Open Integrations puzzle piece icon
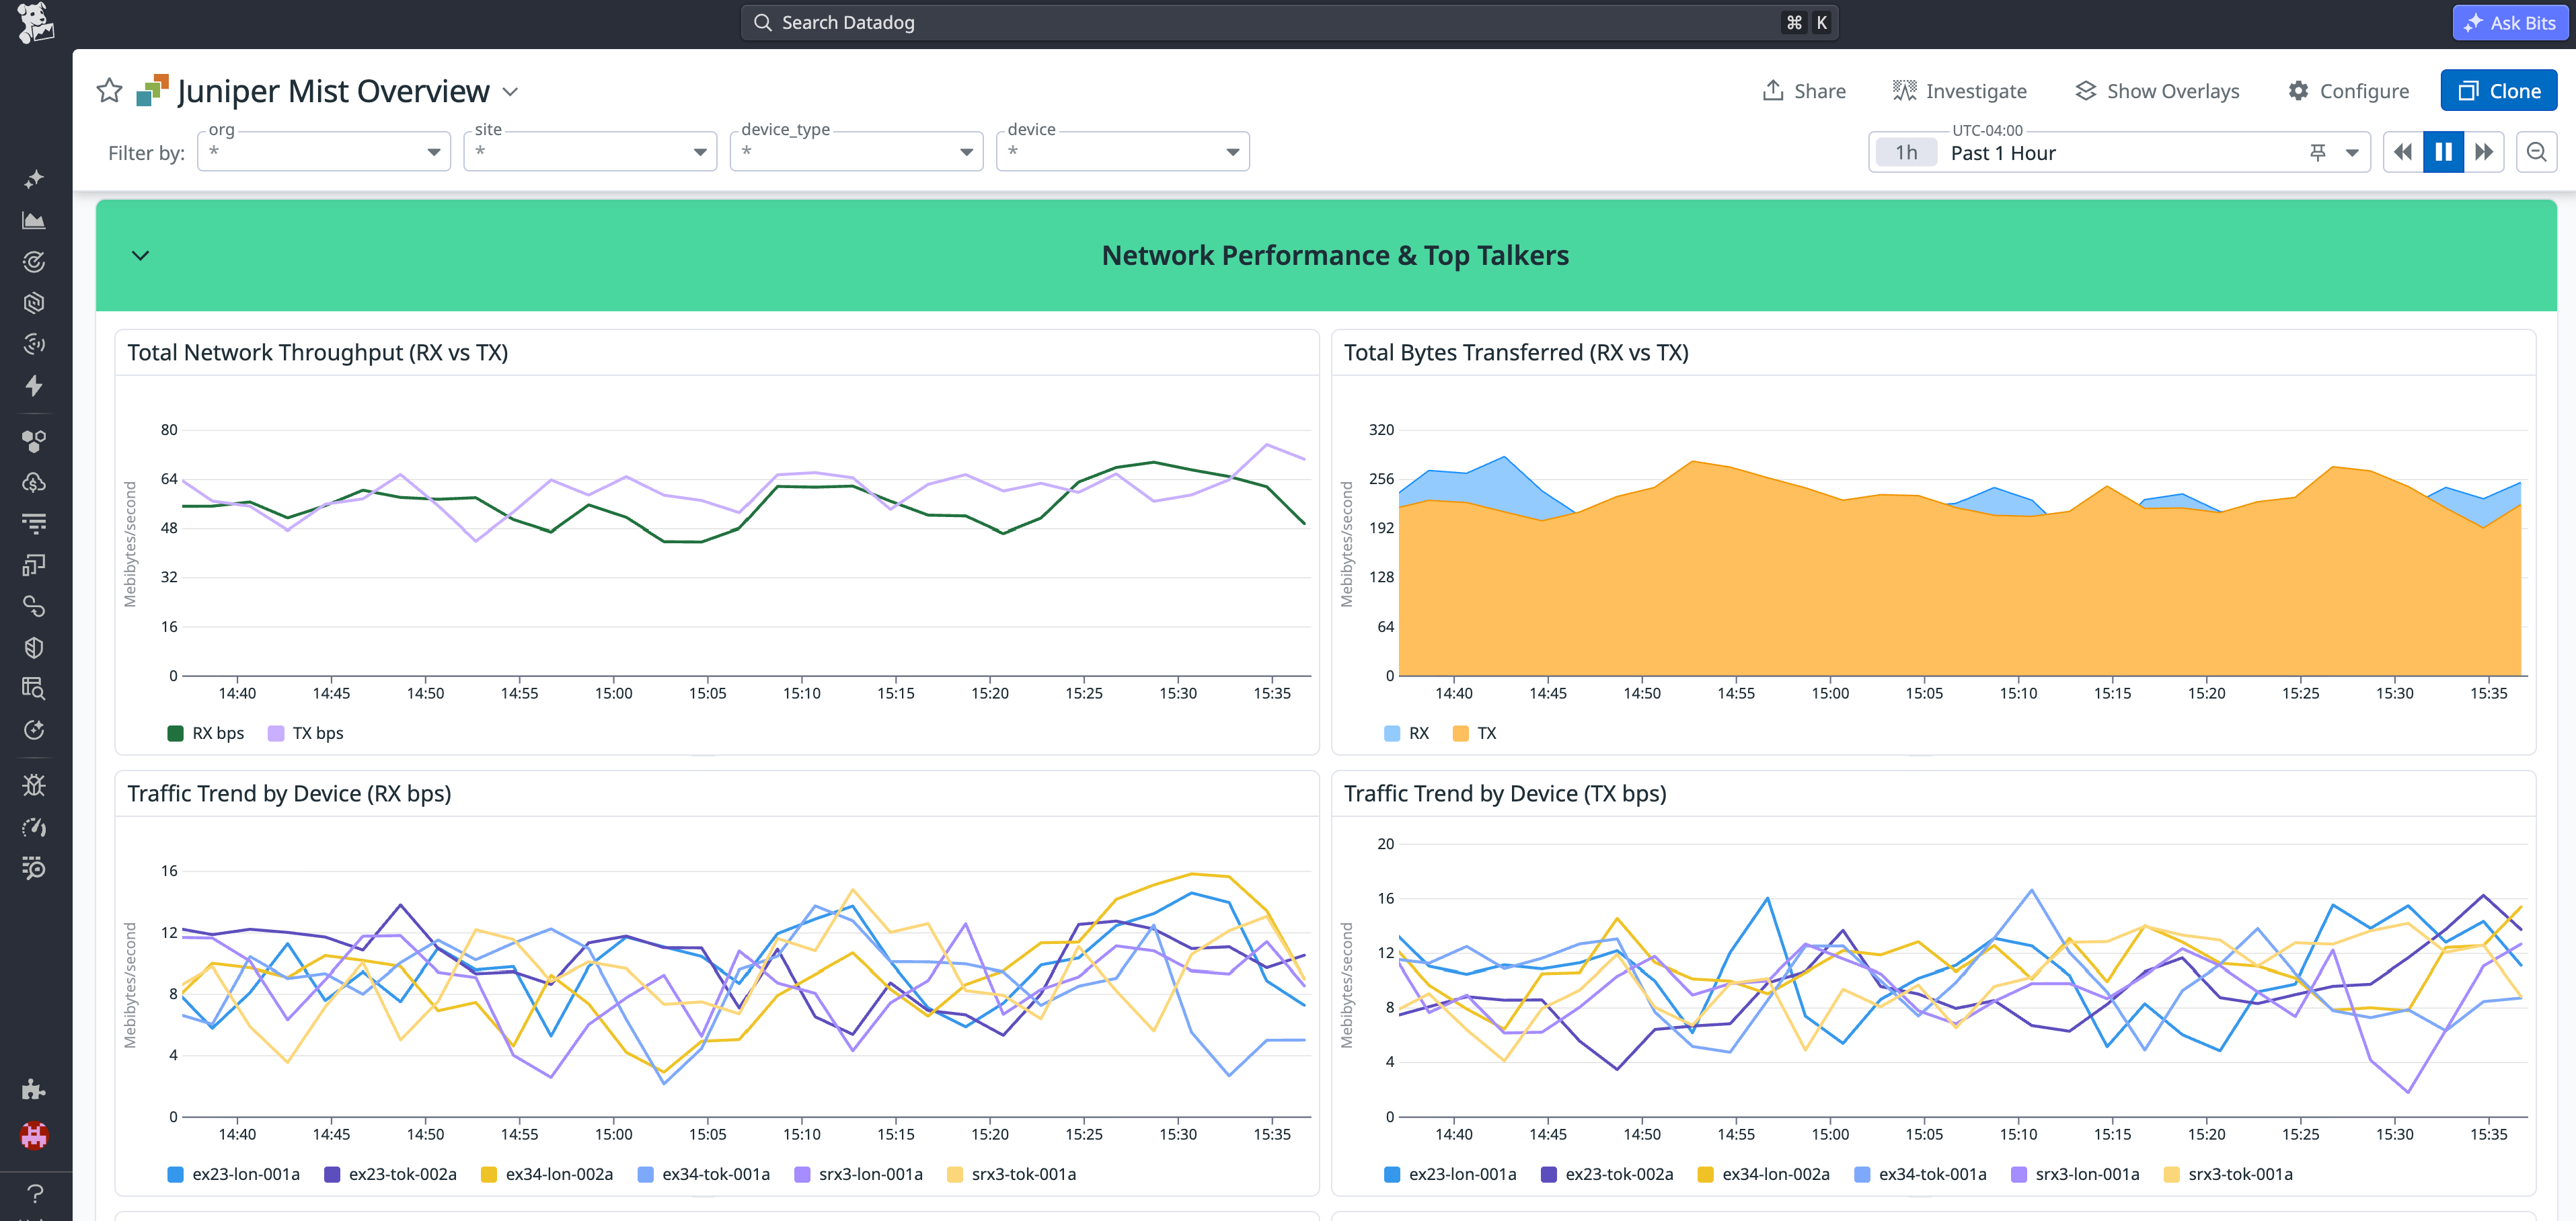Viewport: 2576px width, 1221px height. 34,1089
